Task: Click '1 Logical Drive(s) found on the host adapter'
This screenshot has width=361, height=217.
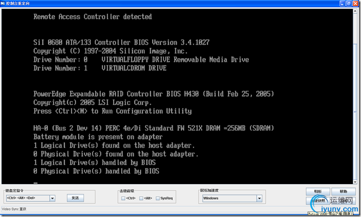Action: click(x=114, y=146)
